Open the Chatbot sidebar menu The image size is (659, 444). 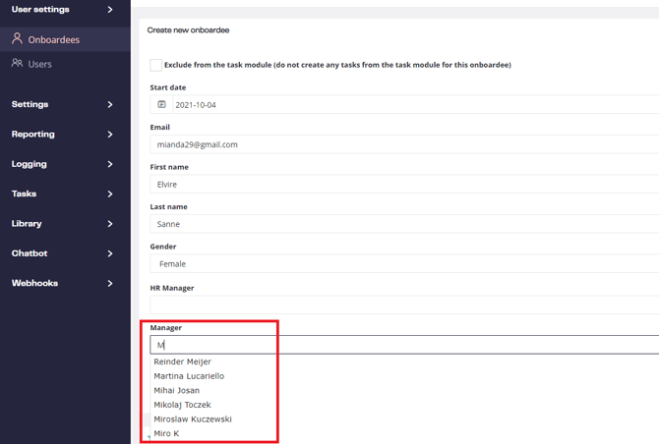pyautogui.click(x=30, y=253)
